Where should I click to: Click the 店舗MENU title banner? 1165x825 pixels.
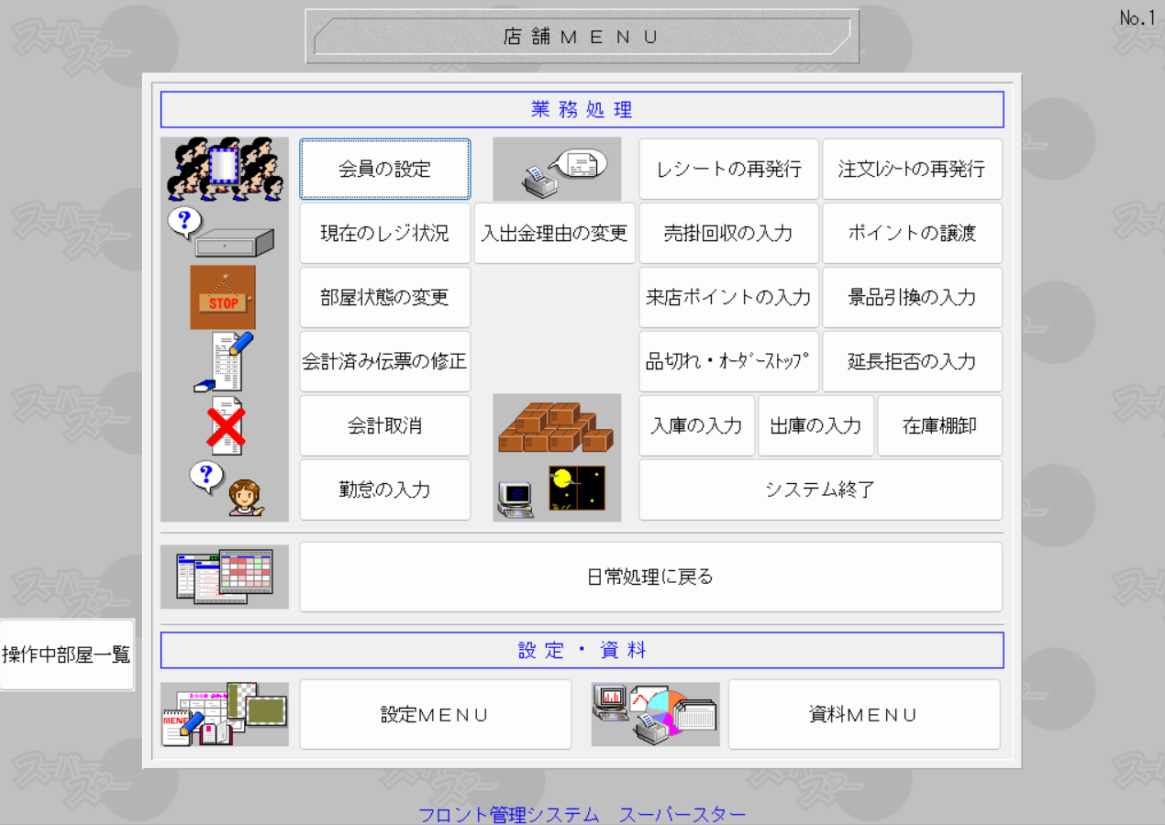pyautogui.click(x=582, y=37)
